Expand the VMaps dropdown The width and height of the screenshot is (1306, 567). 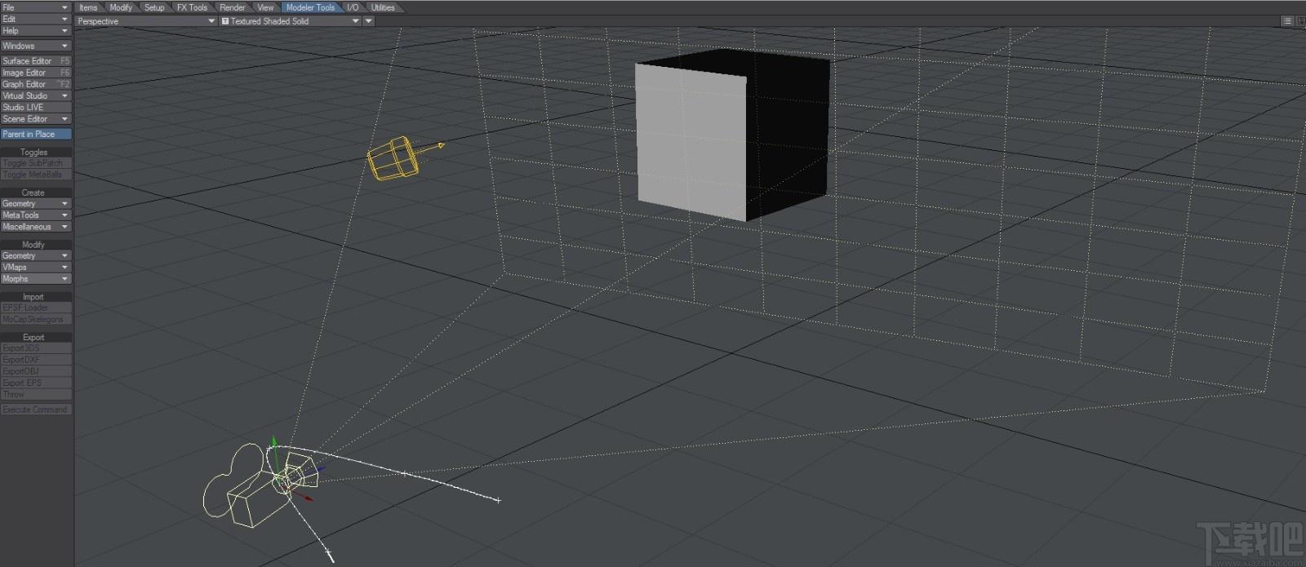36,268
